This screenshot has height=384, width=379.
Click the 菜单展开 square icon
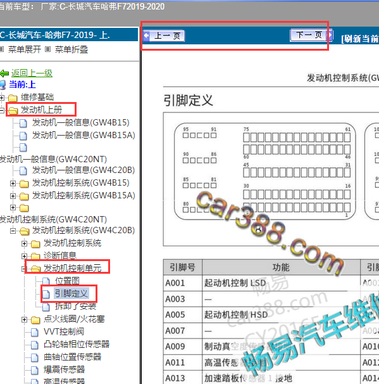2,49
